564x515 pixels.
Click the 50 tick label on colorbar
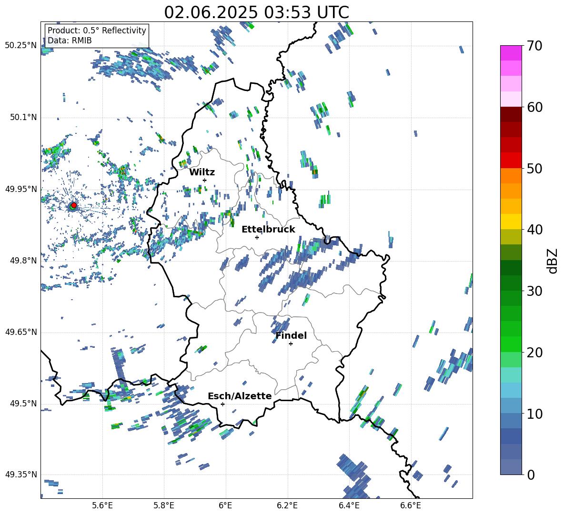click(x=534, y=169)
